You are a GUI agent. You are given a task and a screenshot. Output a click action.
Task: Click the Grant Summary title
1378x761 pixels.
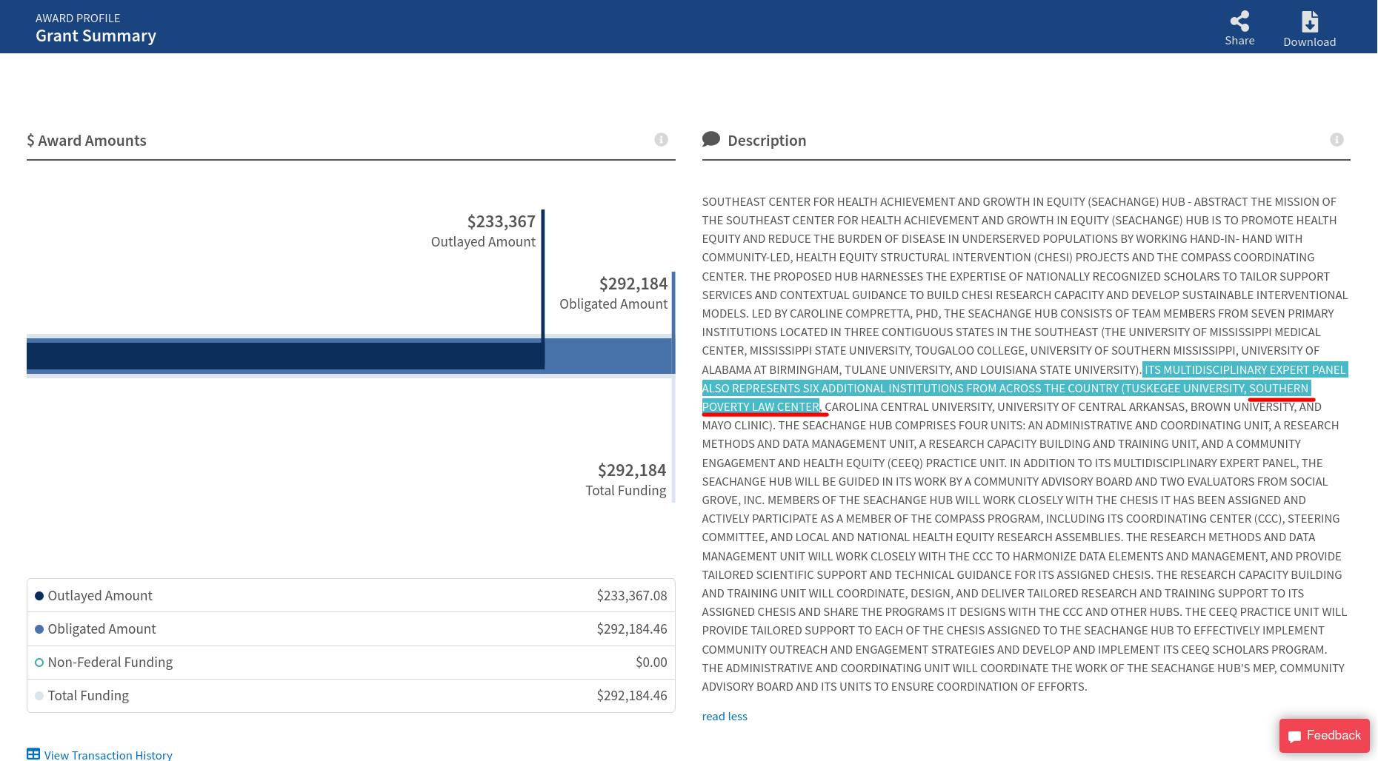point(96,36)
